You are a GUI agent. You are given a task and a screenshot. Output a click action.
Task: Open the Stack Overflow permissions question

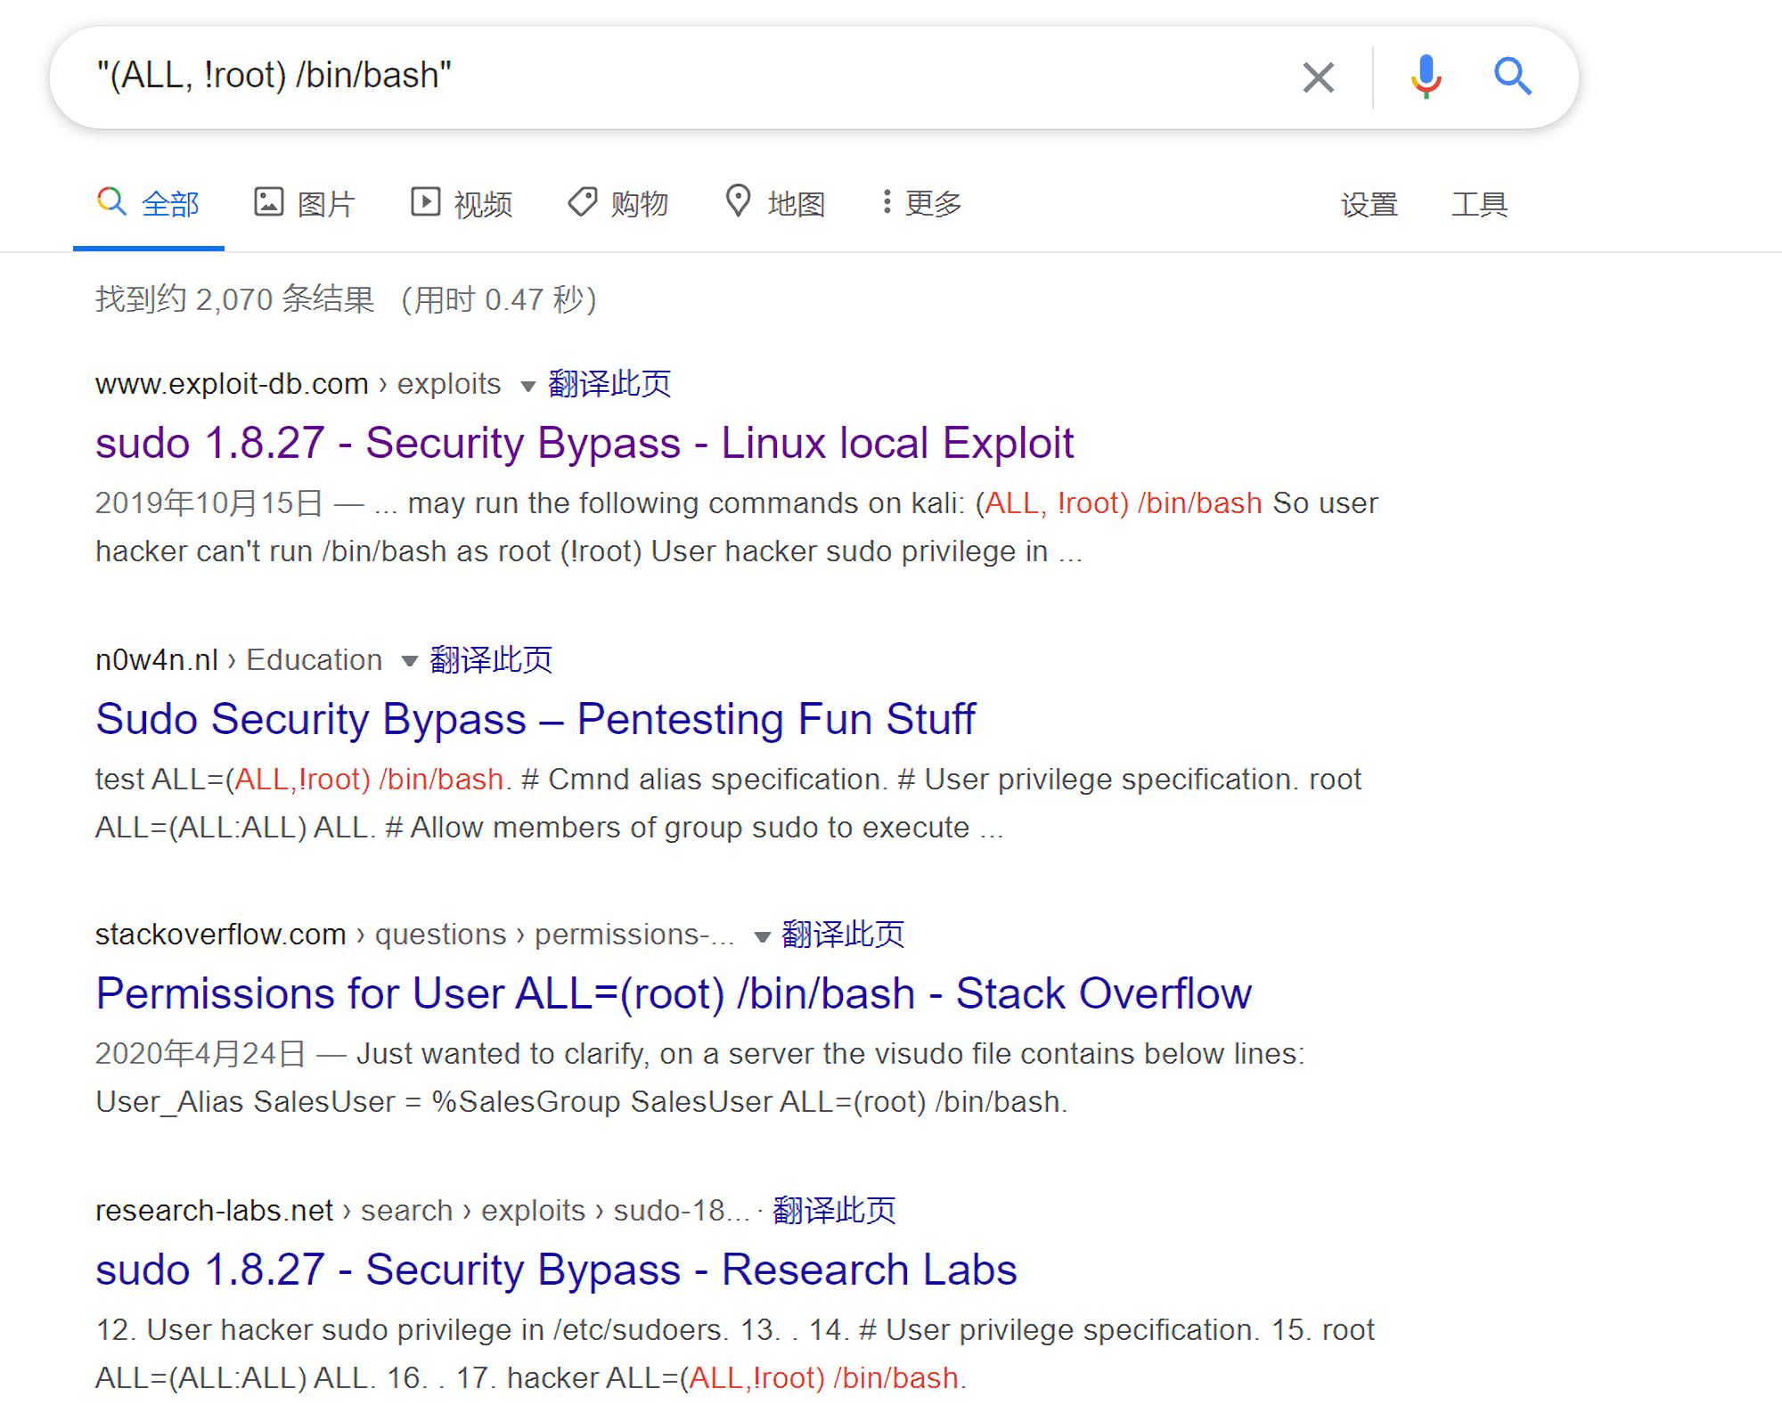(x=674, y=993)
